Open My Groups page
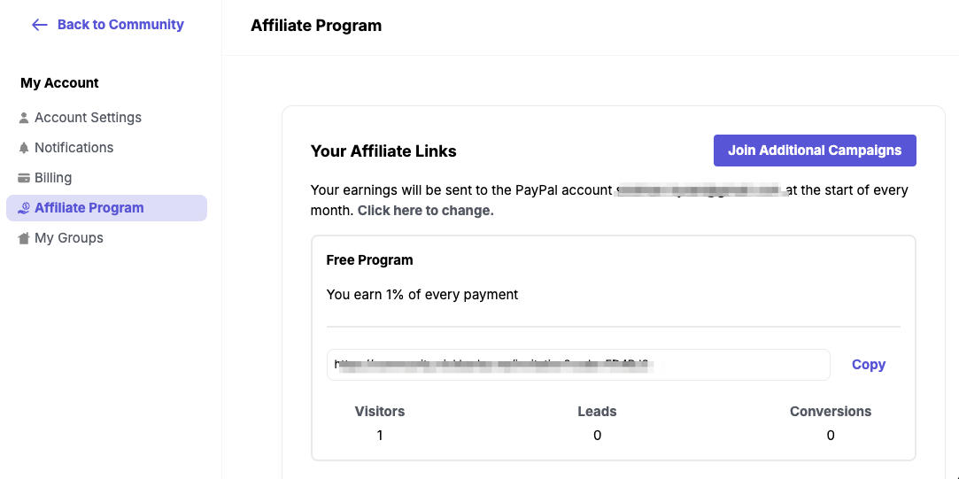Image resolution: width=959 pixels, height=479 pixels. 68,238
